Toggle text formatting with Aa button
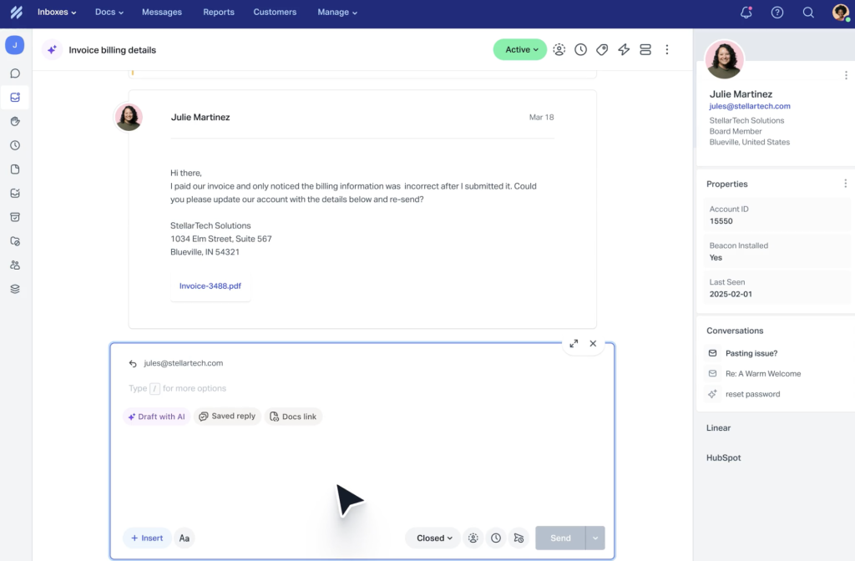Viewport: 855px width, 561px height. tap(185, 538)
